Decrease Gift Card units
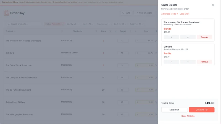Screen dimensions: 221x124 171,62
